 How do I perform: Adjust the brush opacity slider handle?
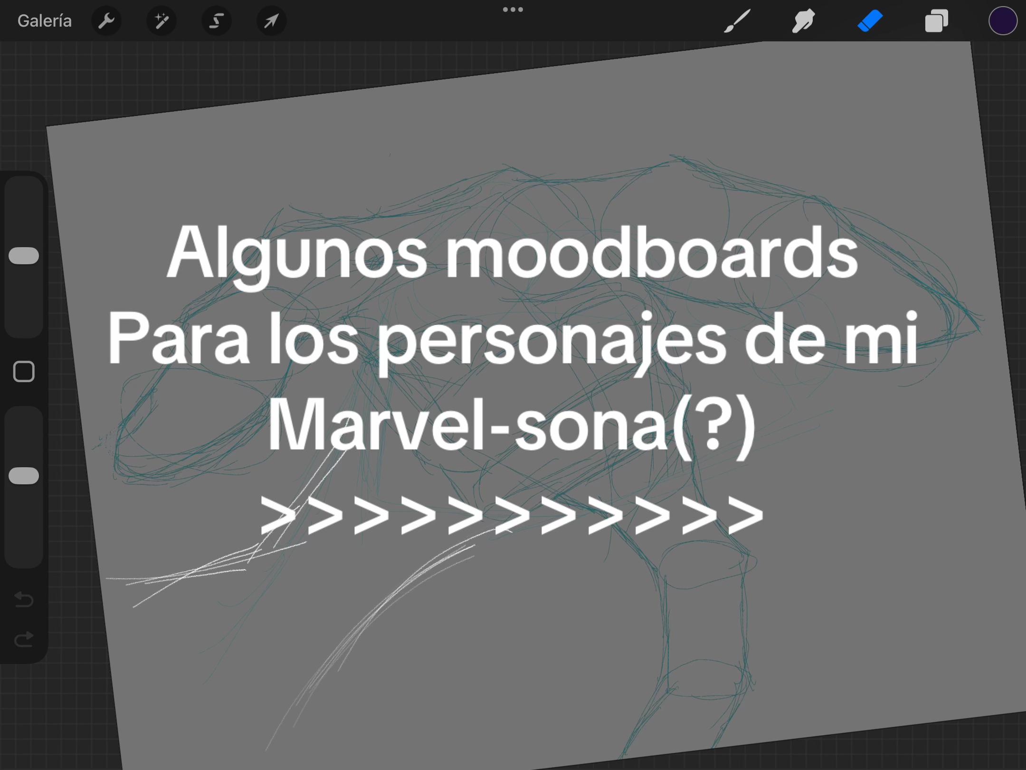pos(24,476)
